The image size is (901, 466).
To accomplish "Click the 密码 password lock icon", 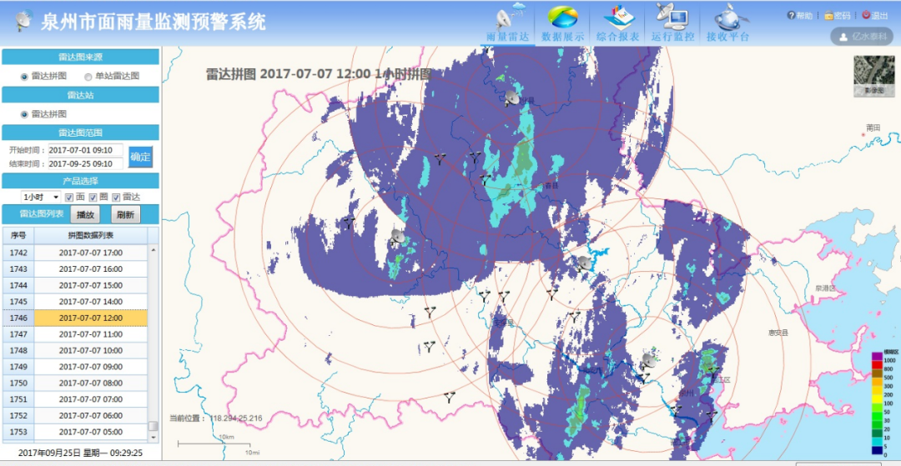I will coord(828,16).
